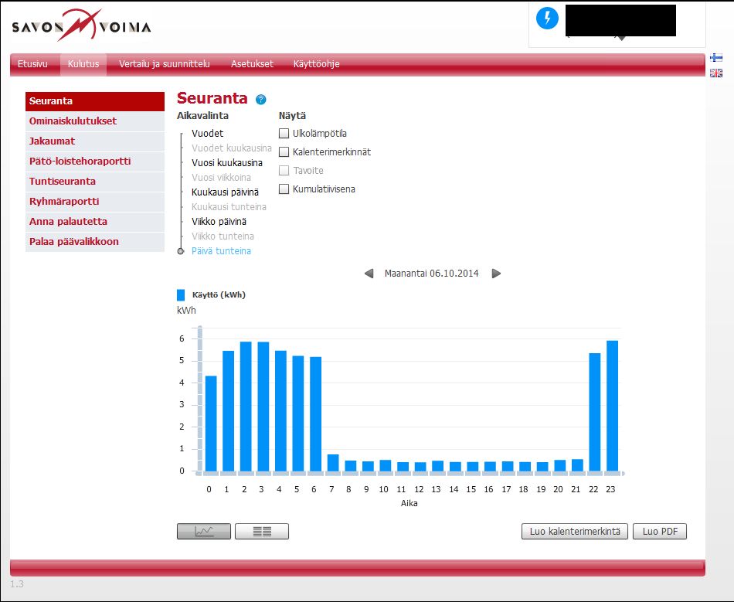This screenshot has width=734, height=602.
Task: Click the Savon Voima logo
Action: click(81, 27)
